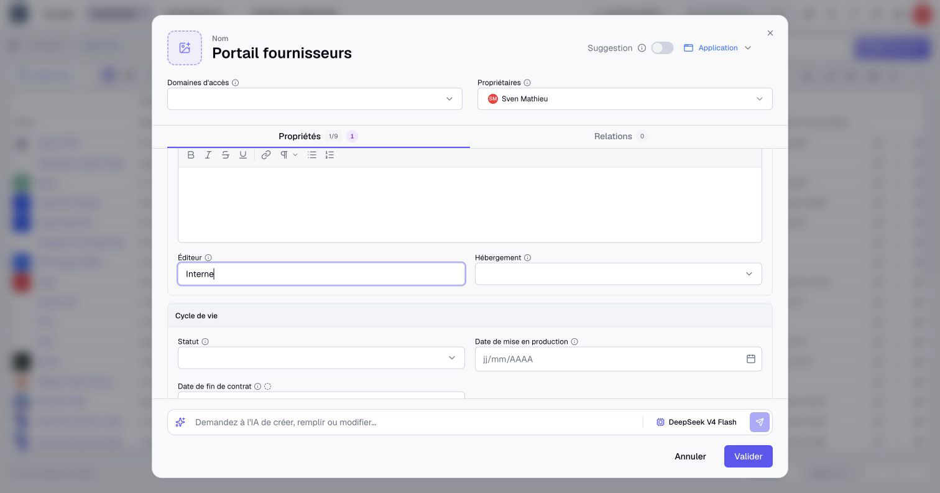The height and width of the screenshot is (493, 940).
Task: Click the AI sparkle icon in prompt bar
Action: [x=180, y=422]
